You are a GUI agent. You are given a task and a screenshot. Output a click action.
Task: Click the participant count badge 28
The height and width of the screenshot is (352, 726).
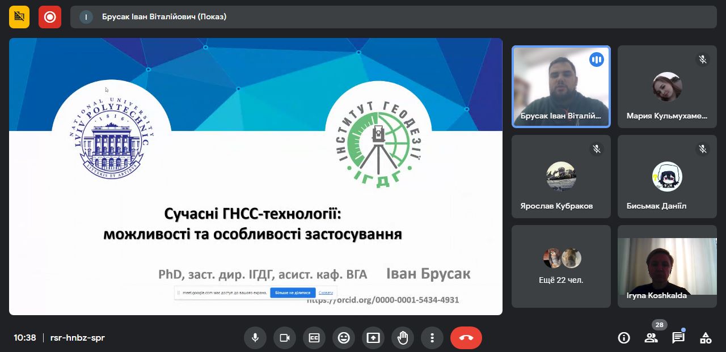[x=659, y=325]
